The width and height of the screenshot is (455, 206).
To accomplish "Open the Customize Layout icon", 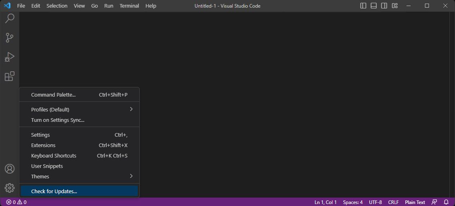I will 395,6.
